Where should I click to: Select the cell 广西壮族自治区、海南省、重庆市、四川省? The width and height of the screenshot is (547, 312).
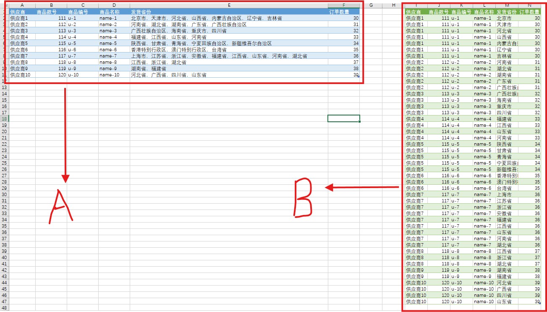[x=229, y=31]
